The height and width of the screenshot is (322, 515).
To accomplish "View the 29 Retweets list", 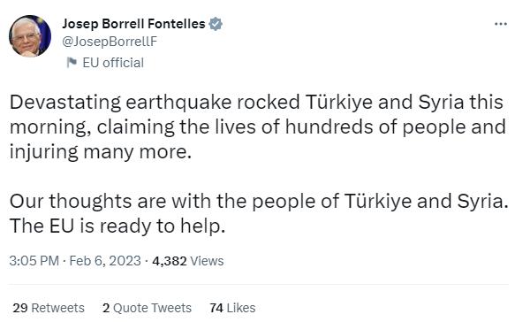I will [49, 308].
